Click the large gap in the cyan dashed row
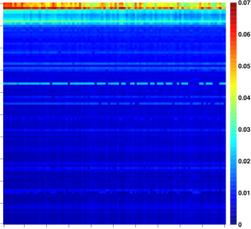Viewport: 251px width, 229px height. click(194, 84)
